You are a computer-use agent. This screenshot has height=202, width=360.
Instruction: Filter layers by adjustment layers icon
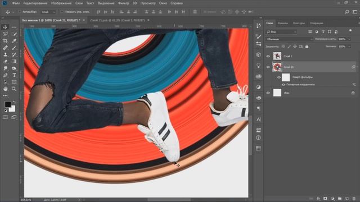tap(317, 32)
